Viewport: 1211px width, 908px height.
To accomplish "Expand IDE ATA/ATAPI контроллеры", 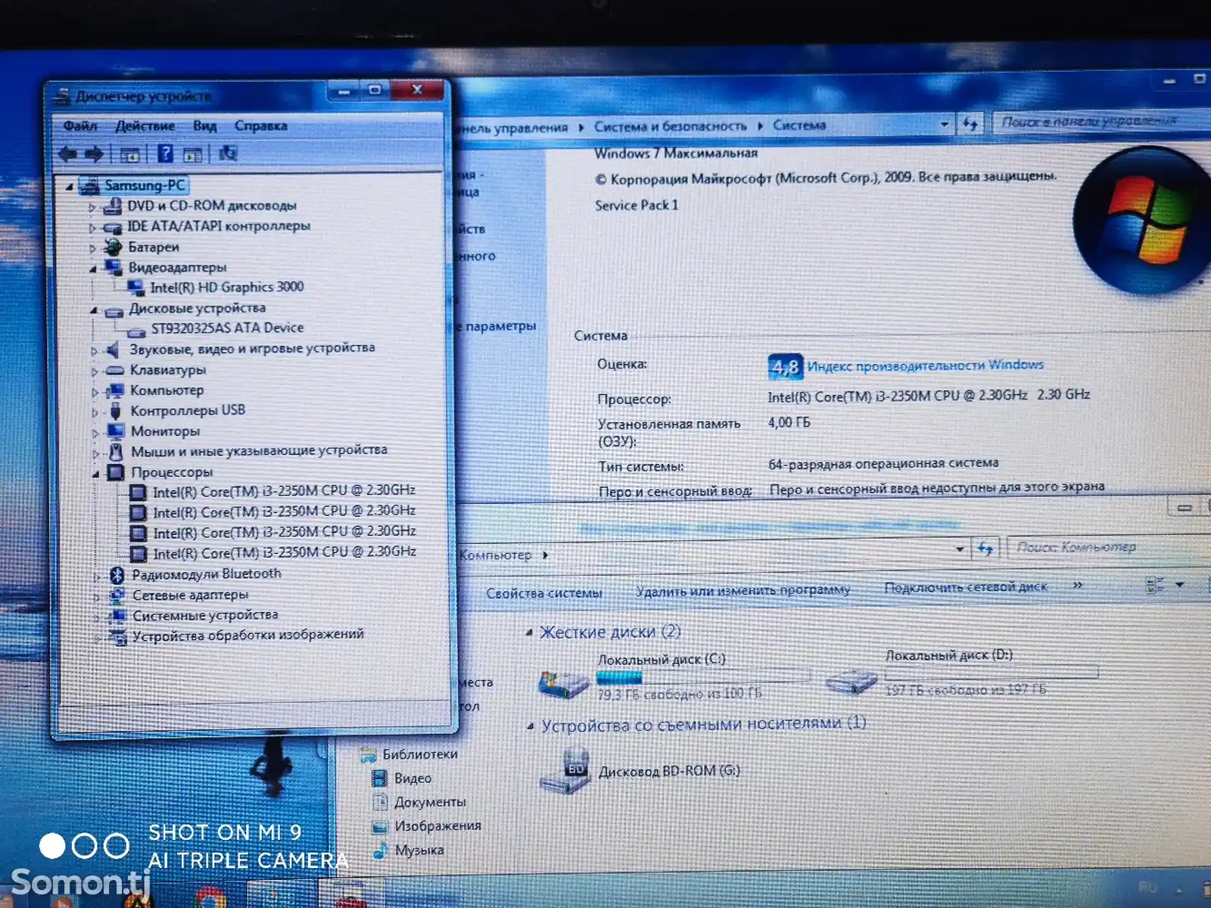I will point(92,227).
